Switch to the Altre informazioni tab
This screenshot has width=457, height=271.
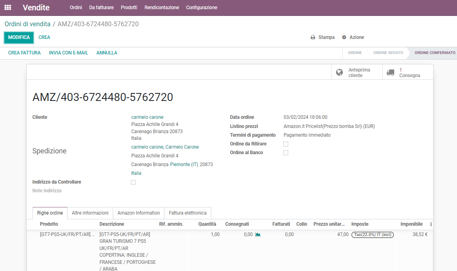90,213
